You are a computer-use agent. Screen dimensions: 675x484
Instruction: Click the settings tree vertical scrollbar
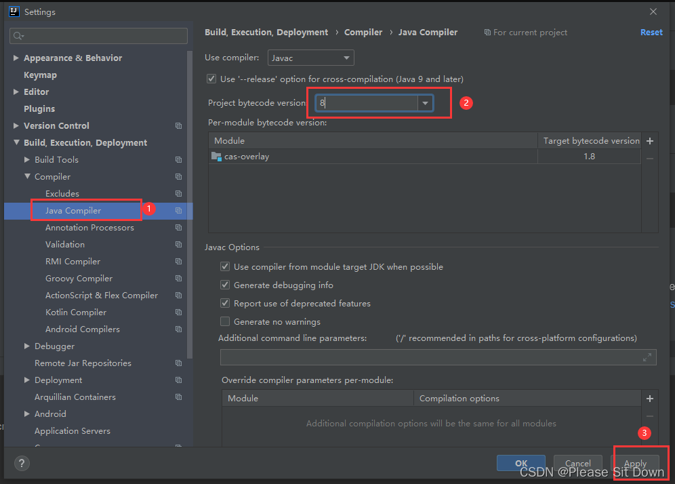tap(189, 205)
